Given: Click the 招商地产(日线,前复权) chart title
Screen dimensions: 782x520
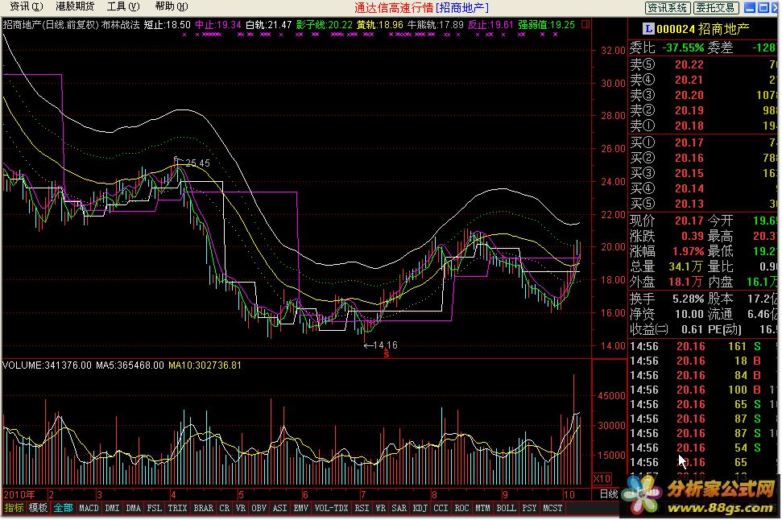Looking at the screenshot, I should [51, 24].
